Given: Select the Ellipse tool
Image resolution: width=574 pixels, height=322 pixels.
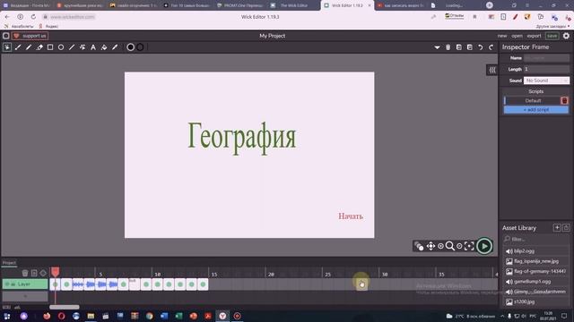Looking at the screenshot, I should coord(61,47).
